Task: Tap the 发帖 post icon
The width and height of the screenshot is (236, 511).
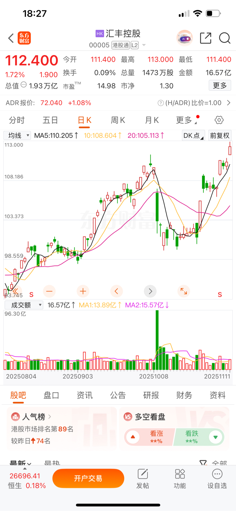Action: tap(143, 474)
